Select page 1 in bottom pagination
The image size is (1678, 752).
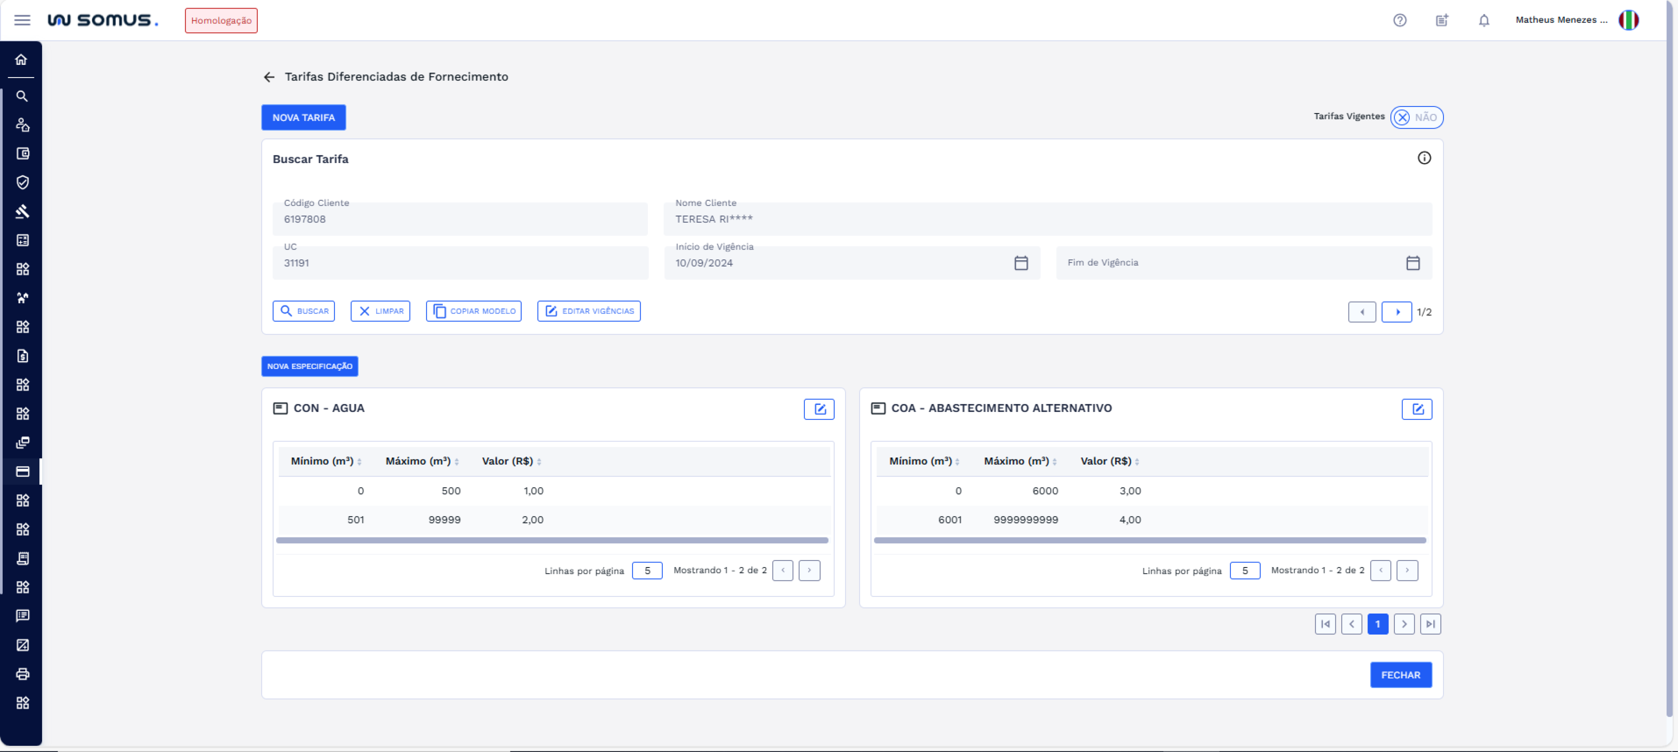click(1377, 624)
